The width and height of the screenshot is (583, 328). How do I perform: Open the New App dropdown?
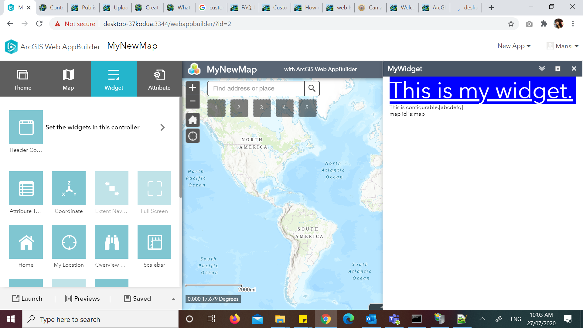[514, 46]
